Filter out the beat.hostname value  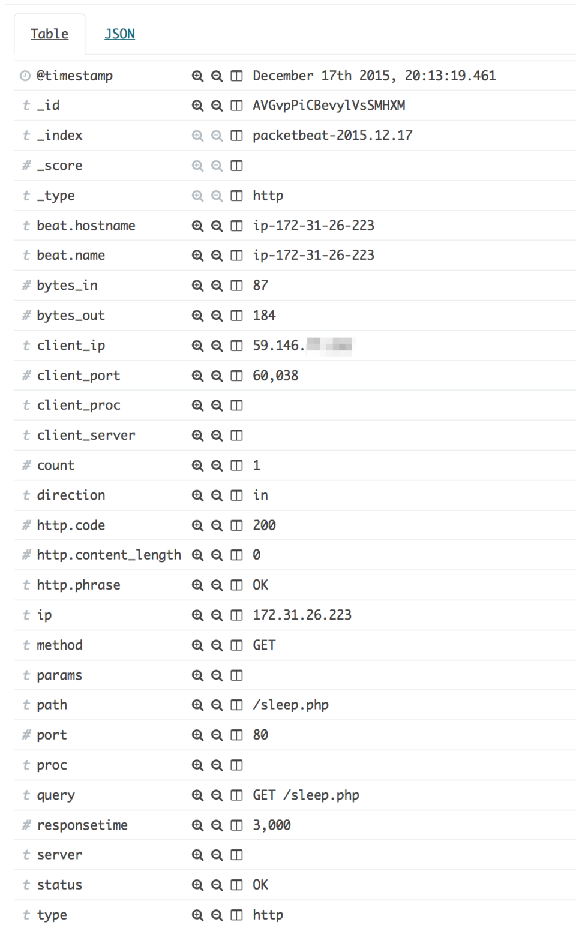(x=217, y=226)
